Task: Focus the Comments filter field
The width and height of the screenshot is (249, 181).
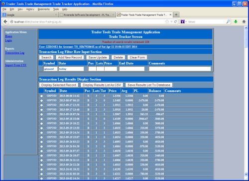Action: coord(180,69)
